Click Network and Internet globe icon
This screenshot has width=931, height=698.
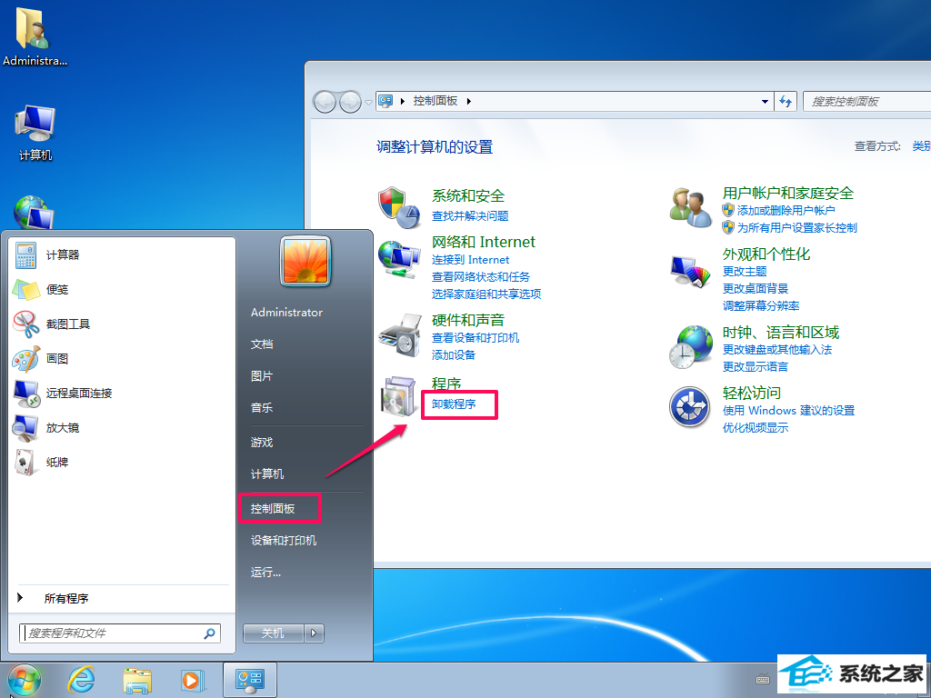point(399,259)
